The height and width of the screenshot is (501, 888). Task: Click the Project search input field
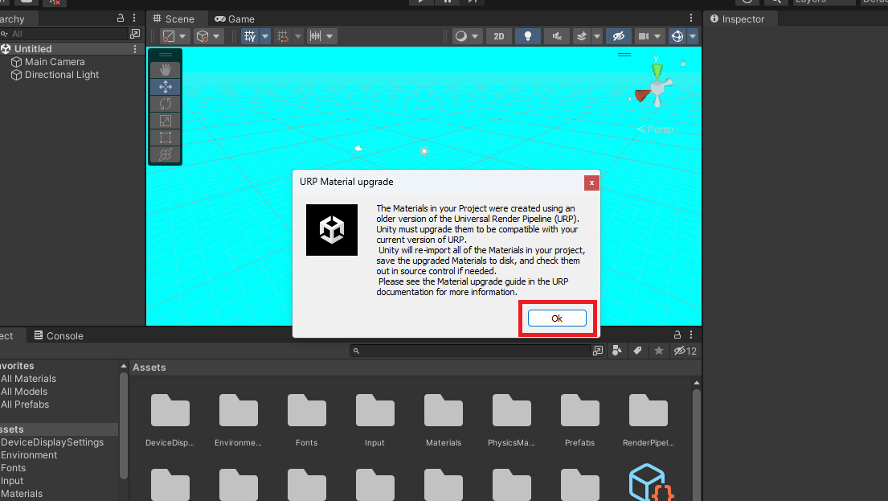470,351
